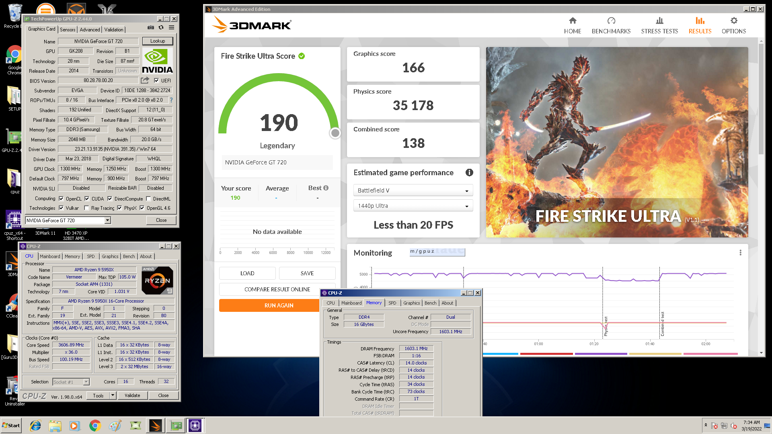Screen dimensions: 772x434
Task: Toggle Ray Tracing checkbox
Action: (x=86, y=208)
